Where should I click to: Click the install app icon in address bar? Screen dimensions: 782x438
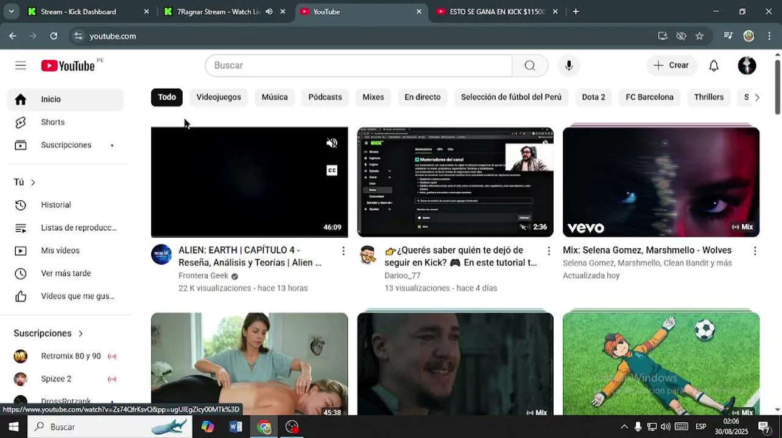click(663, 36)
